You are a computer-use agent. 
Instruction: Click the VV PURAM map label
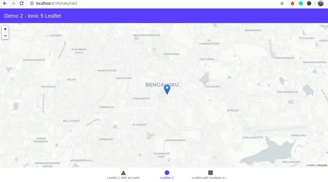coord(139,125)
